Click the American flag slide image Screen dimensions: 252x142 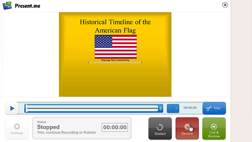click(116, 47)
